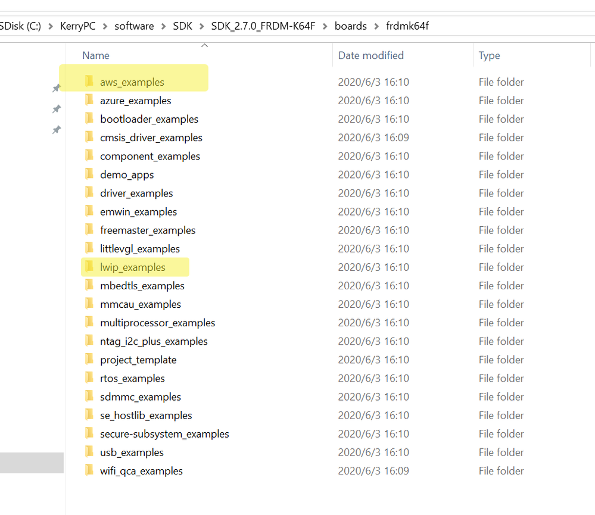Select the aws_examples folder name
Viewport: 595px width, 515px height.
click(x=132, y=82)
